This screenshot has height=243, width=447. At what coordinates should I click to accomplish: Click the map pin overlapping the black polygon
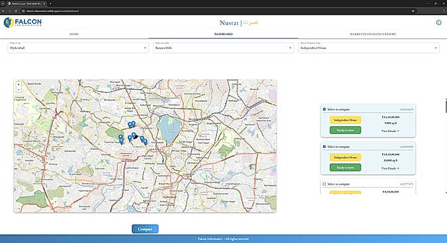pyautogui.click(x=134, y=135)
